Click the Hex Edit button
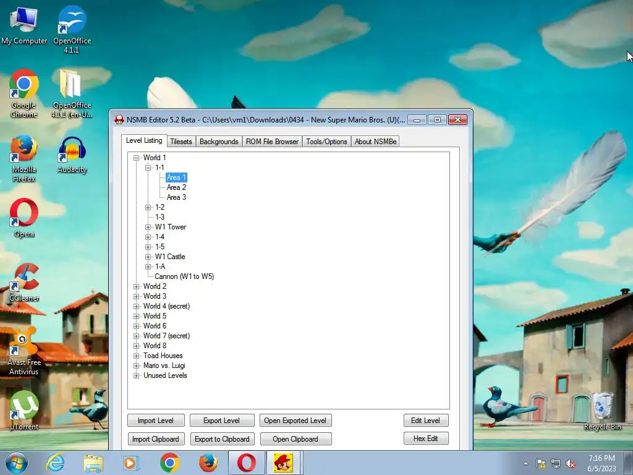 (425, 439)
